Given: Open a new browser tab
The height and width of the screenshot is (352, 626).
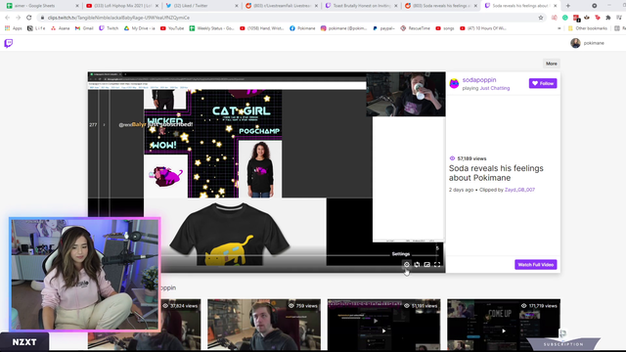Looking at the screenshot, I should (x=568, y=6).
